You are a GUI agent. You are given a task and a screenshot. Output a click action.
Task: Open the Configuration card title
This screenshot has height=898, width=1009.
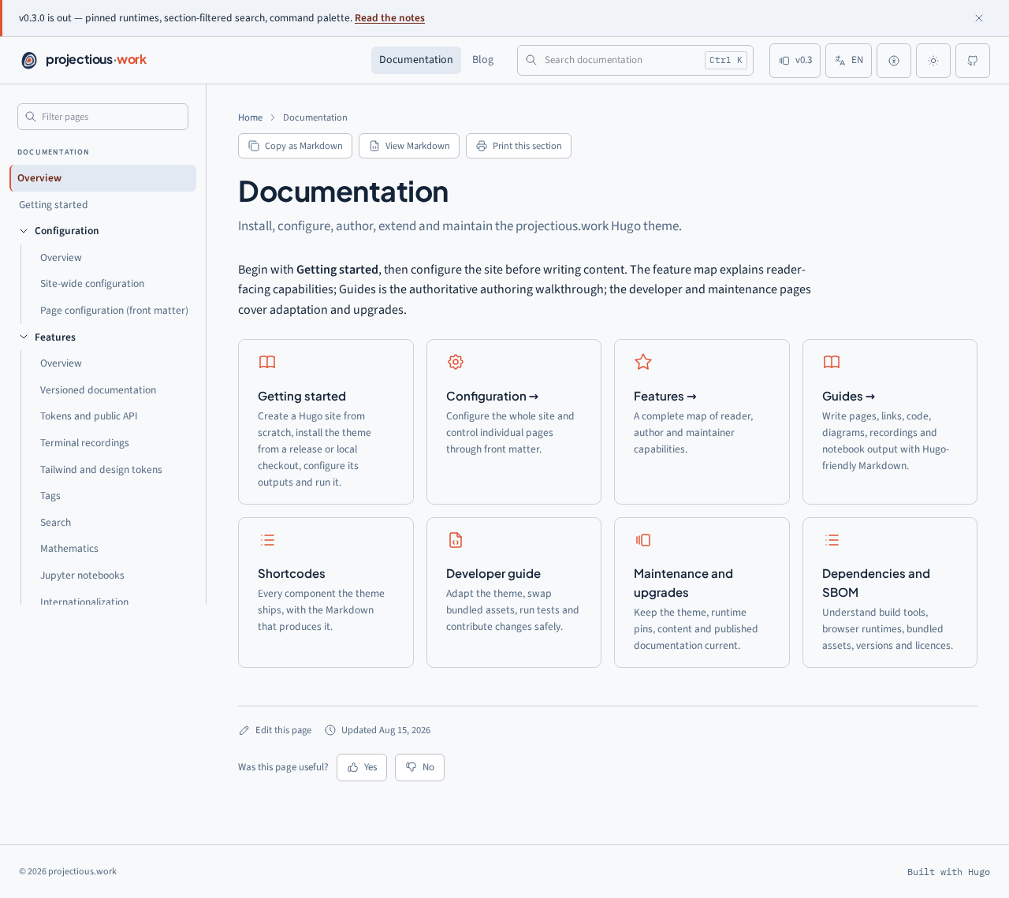(x=493, y=397)
